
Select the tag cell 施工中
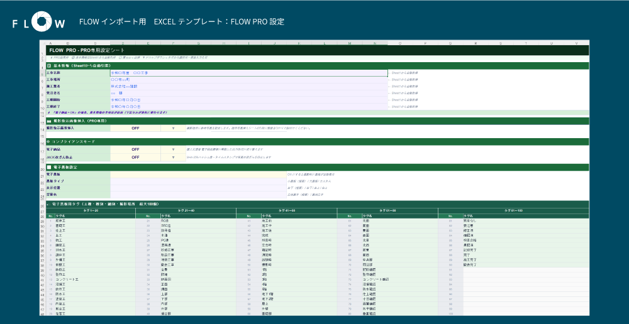click(x=299, y=225)
